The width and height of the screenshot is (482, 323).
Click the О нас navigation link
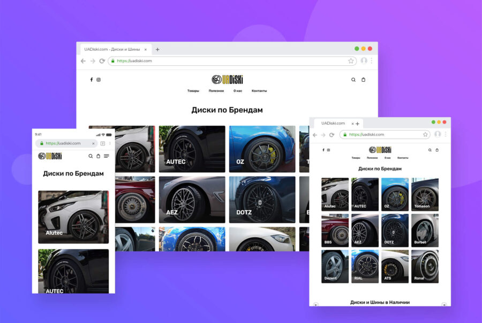point(238,90)
